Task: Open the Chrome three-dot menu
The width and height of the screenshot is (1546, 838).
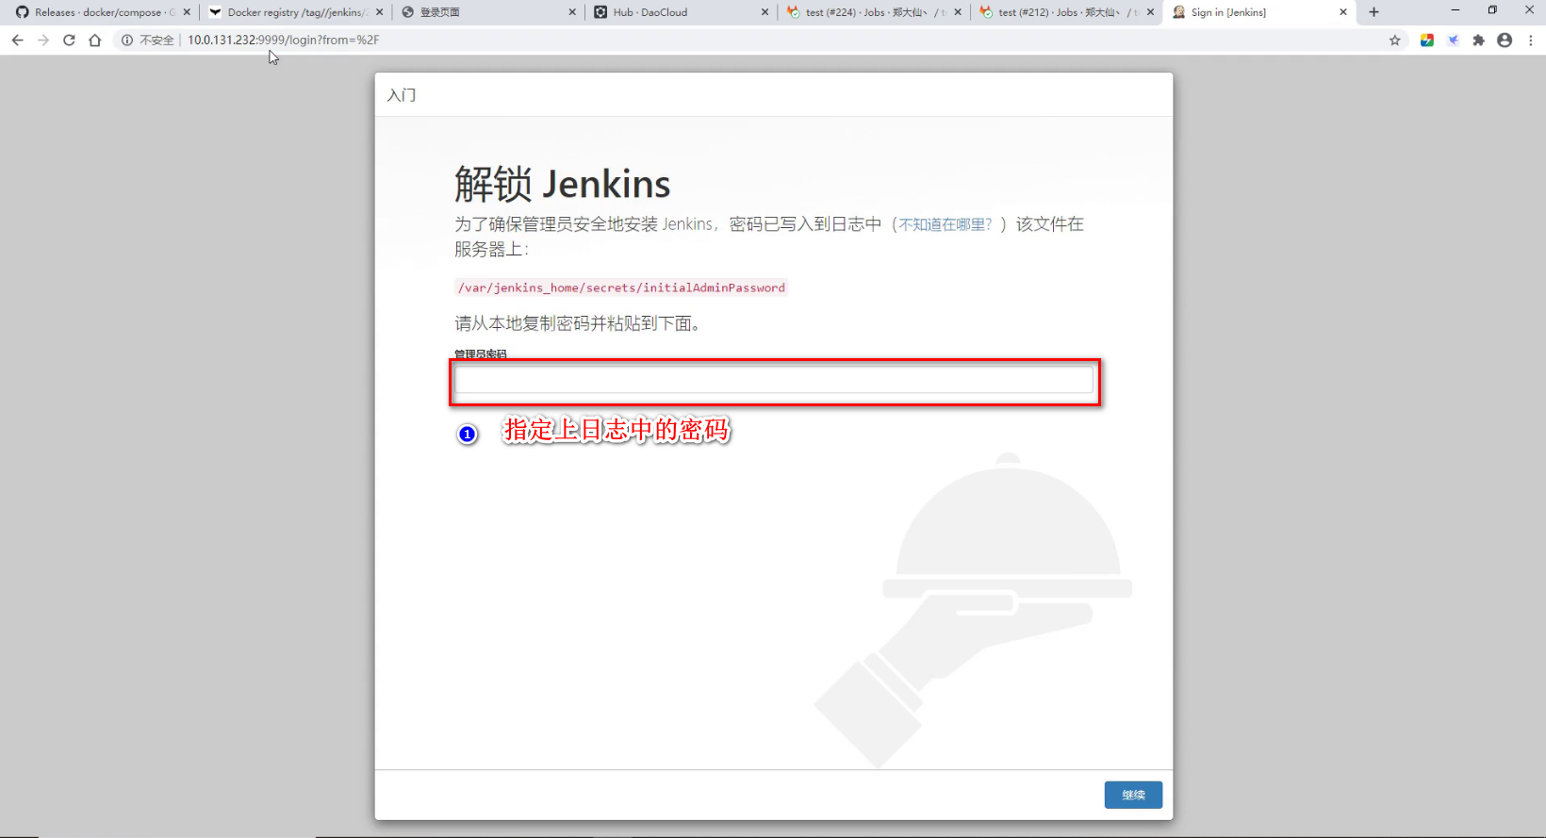Action: (1531, 41)
